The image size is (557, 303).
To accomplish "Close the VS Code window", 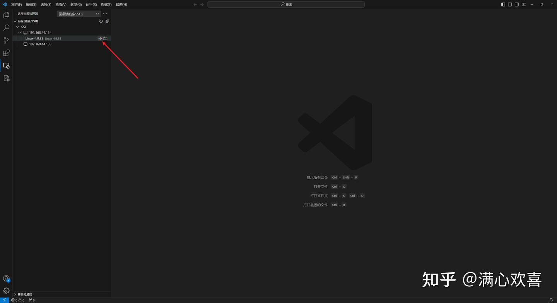I will pos(551,5).
